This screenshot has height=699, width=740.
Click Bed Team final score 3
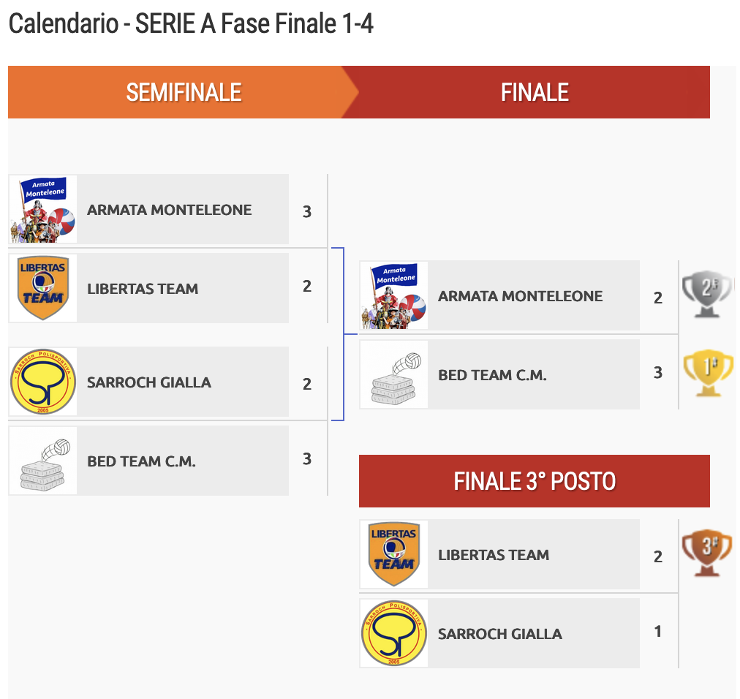(658, 373)
